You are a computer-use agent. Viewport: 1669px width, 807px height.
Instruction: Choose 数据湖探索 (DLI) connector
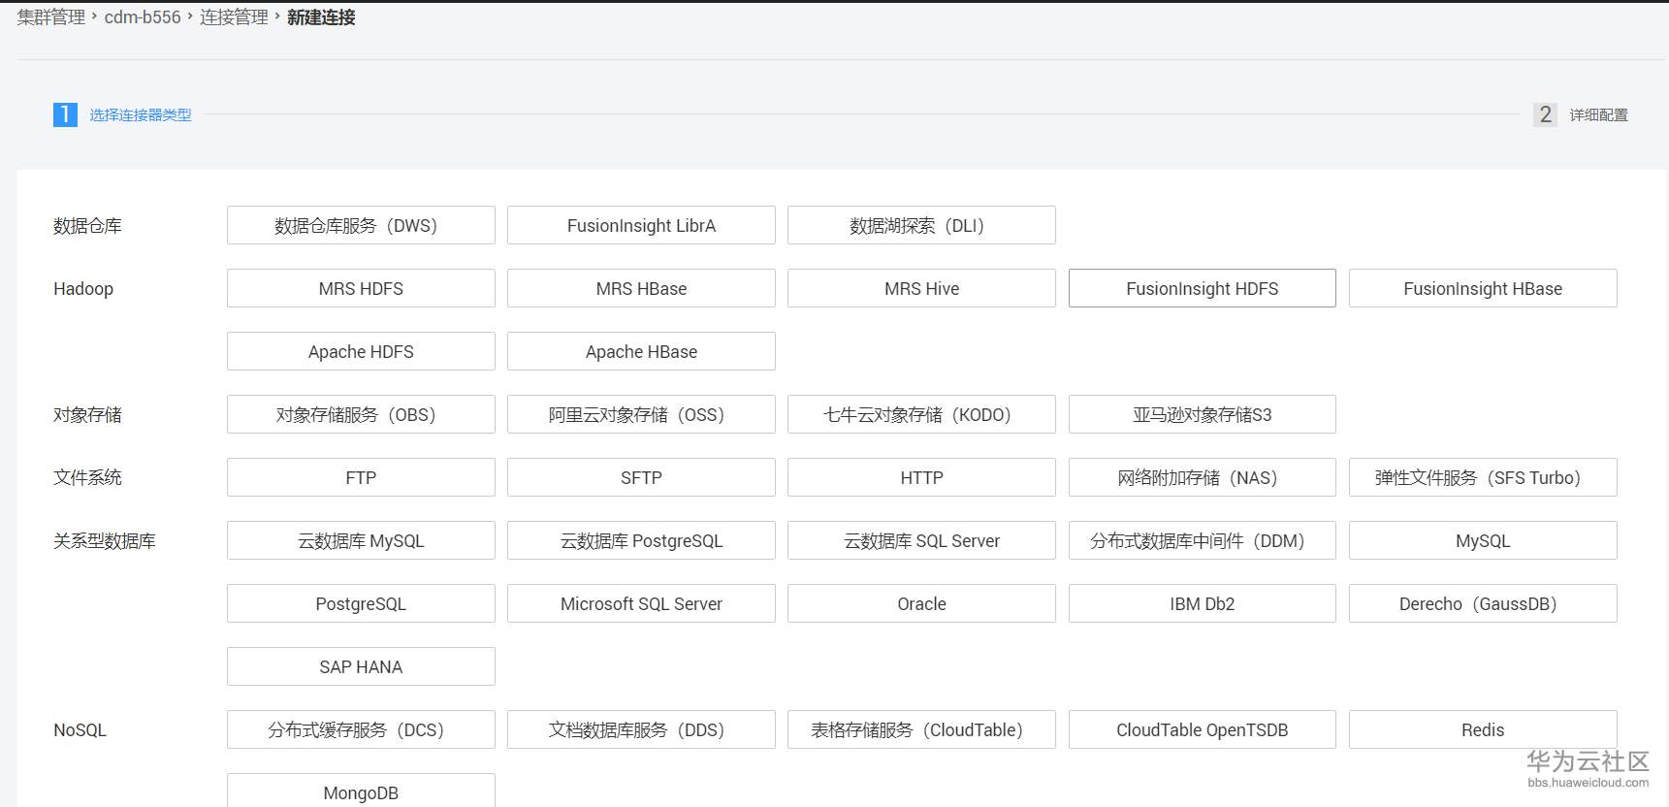pyautogui.click(x=921, y=225)
